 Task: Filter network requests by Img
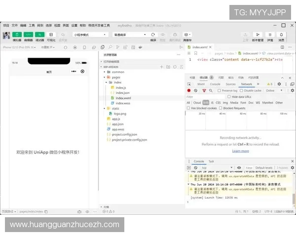[x=225, y=103]
